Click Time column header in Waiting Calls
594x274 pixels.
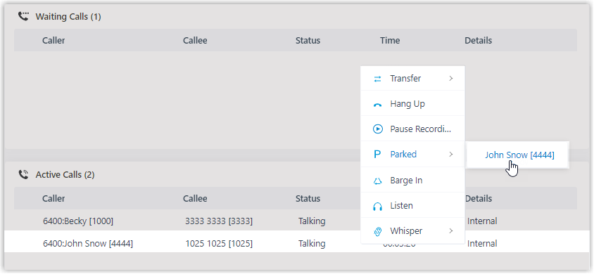(x=390, y=41)
